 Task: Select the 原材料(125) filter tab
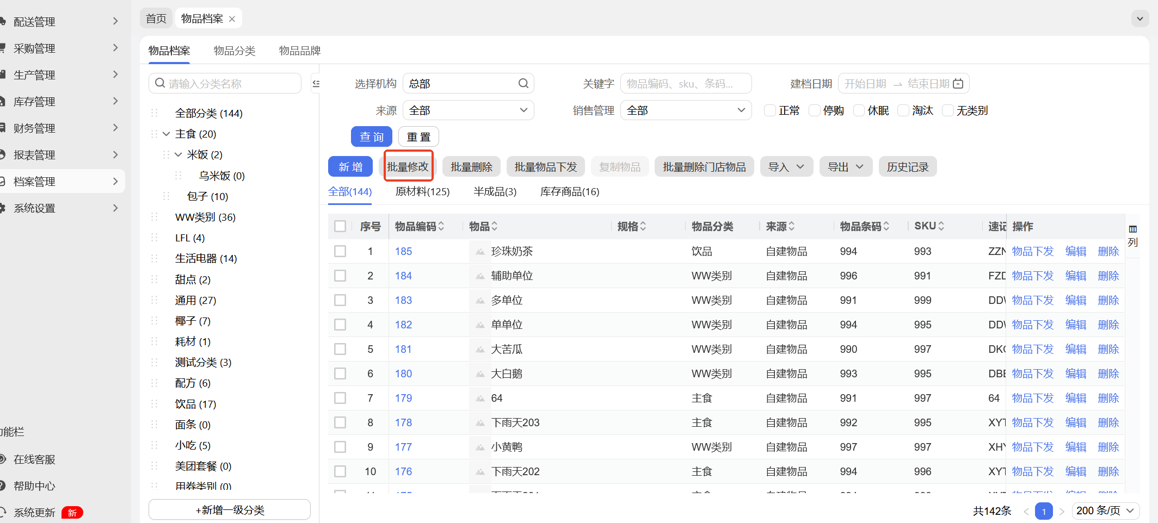[x=422, y=191]
